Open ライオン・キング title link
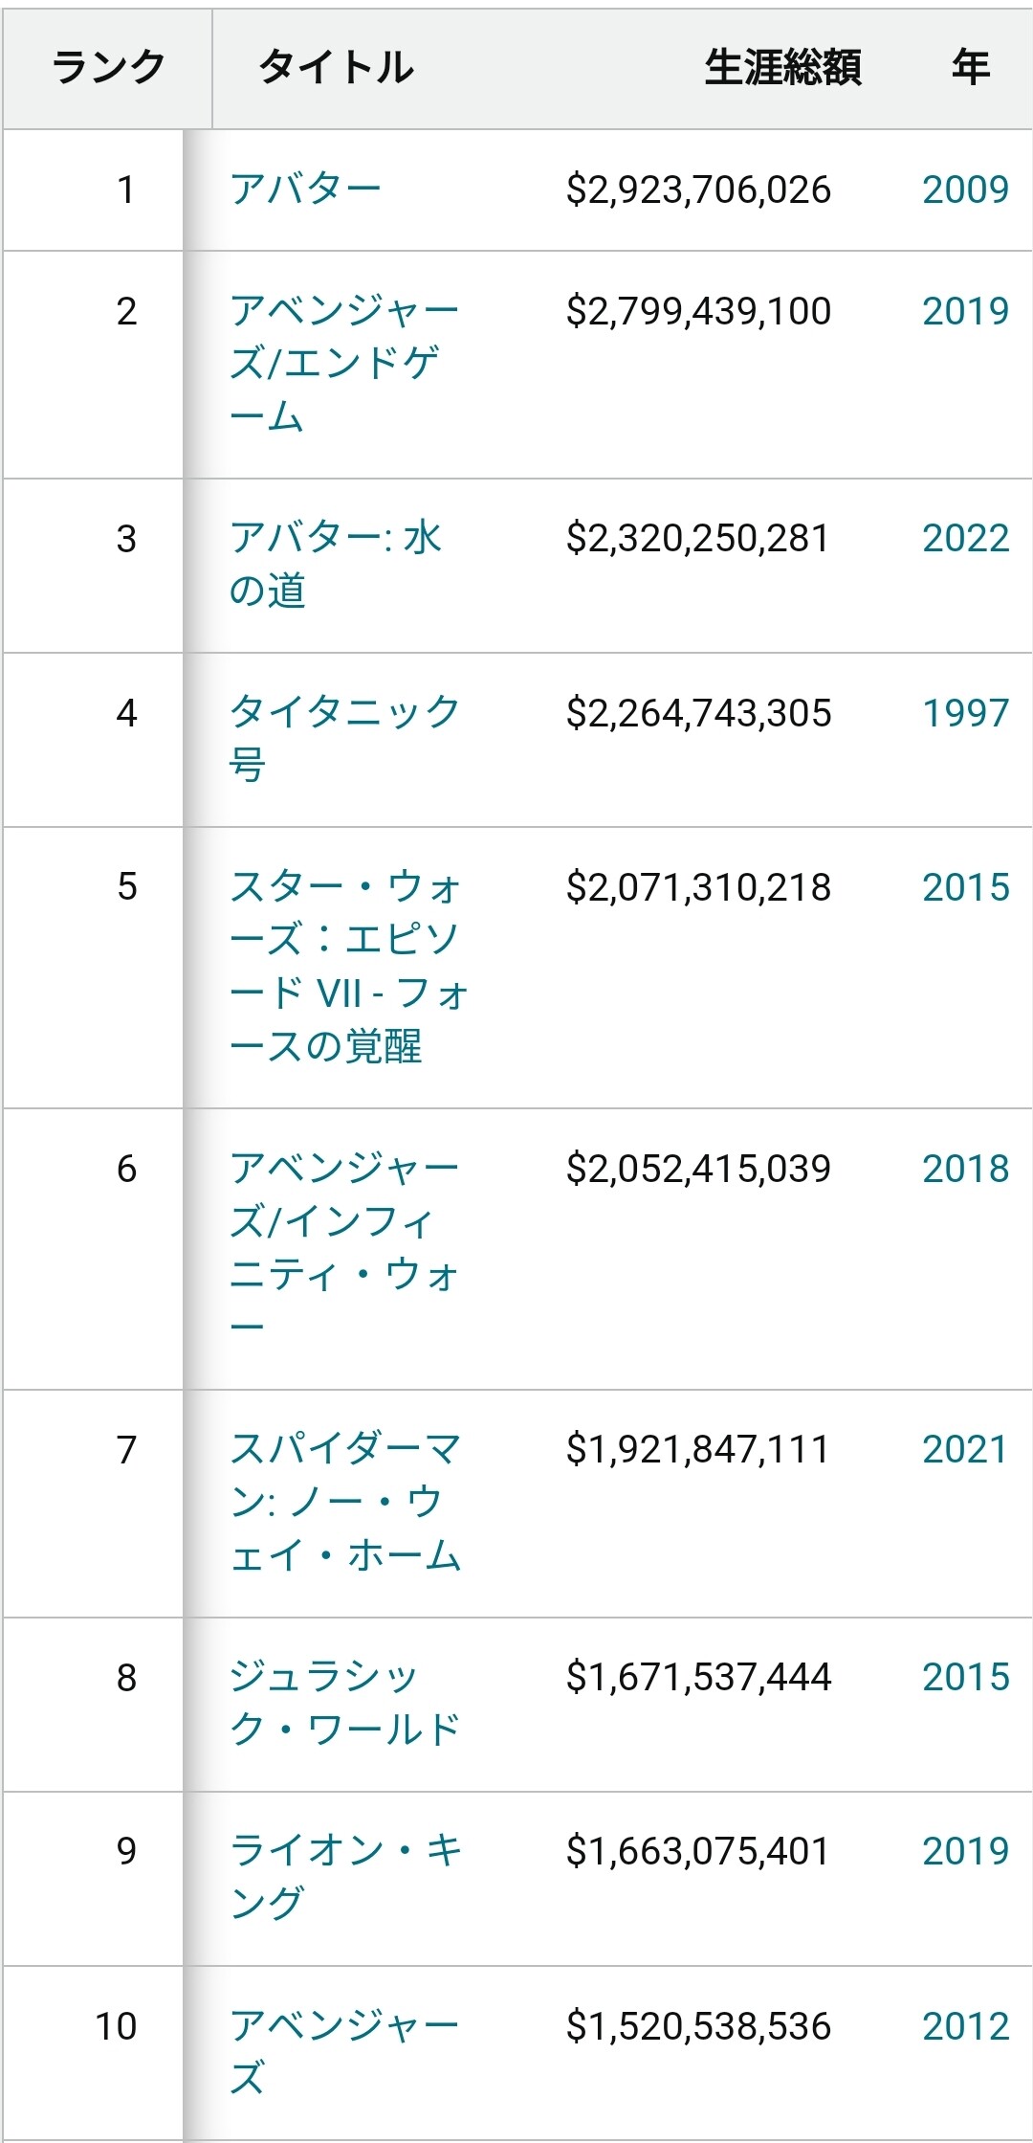 click(x=344, y=1876)
